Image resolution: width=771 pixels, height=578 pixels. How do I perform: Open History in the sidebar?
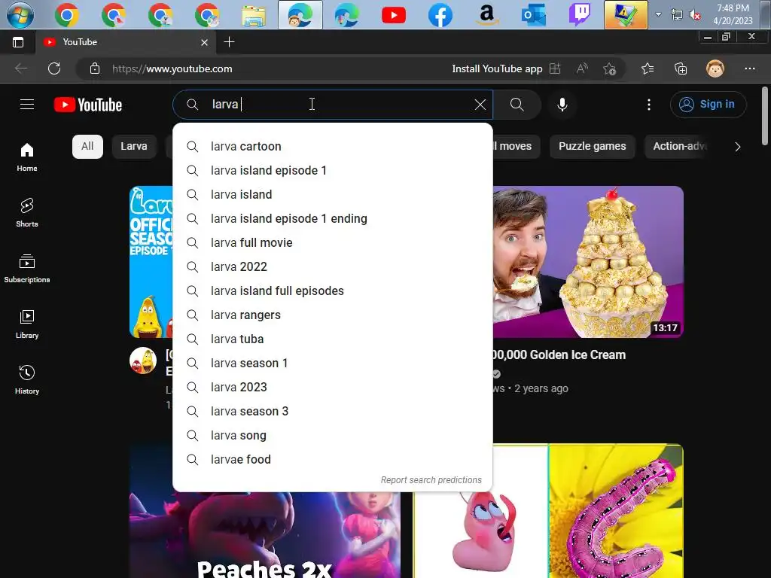(x=27, y=379)
